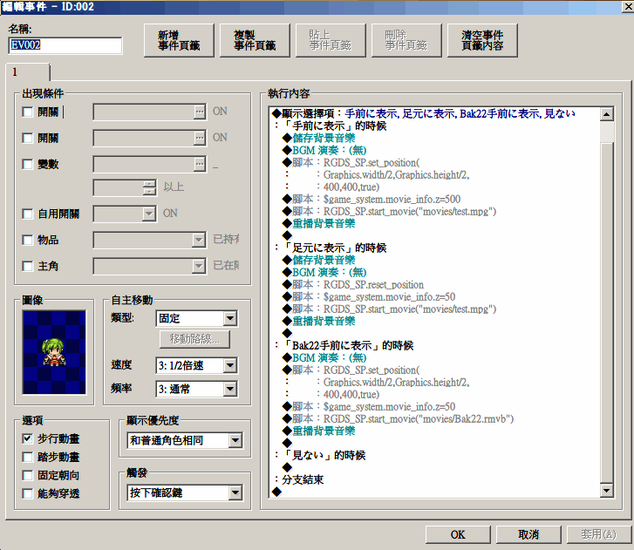Click the command list scroll down arrow
634x550 pixels.
(x=606, y=491)
